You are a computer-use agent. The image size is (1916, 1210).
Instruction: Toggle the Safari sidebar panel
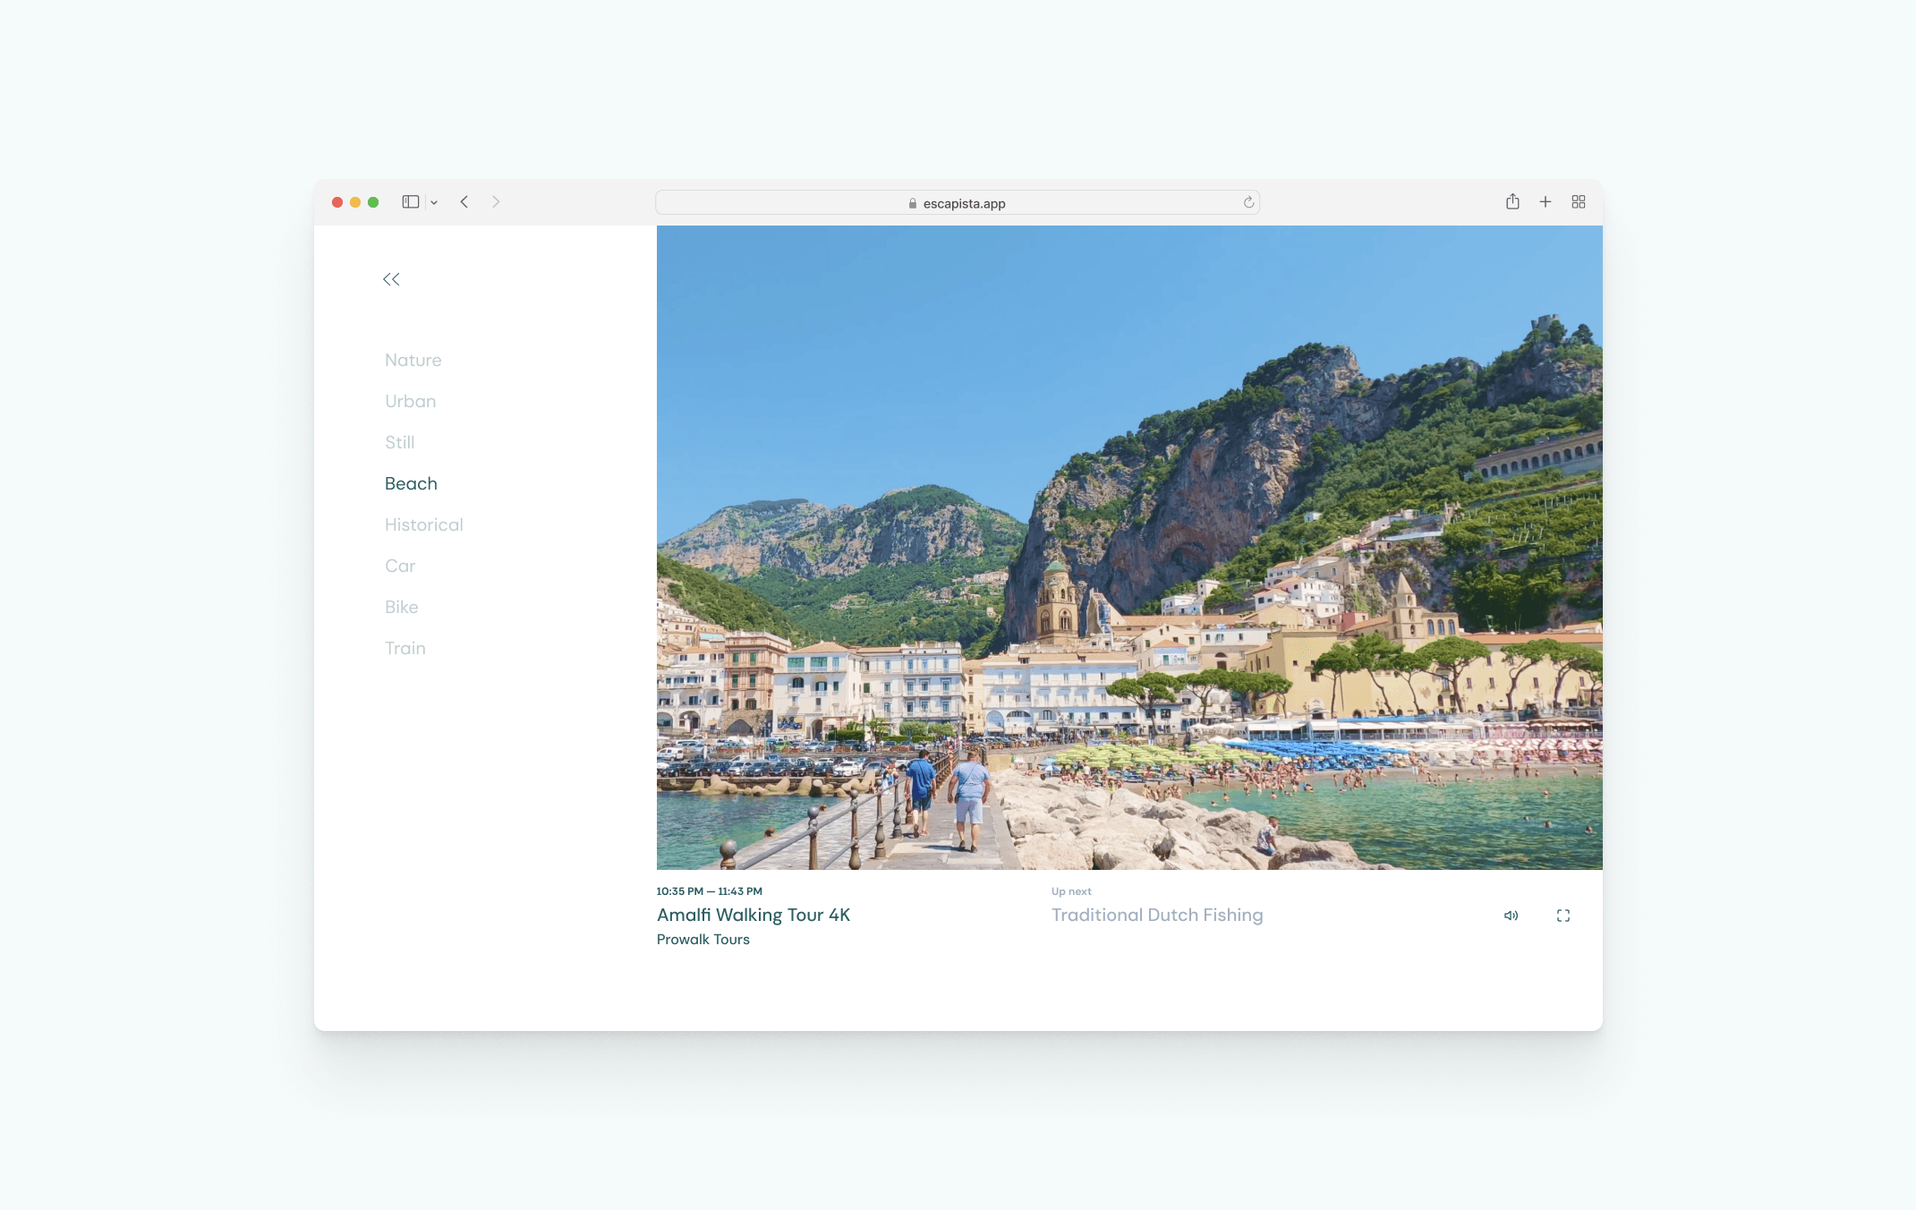tap(411, 202)
